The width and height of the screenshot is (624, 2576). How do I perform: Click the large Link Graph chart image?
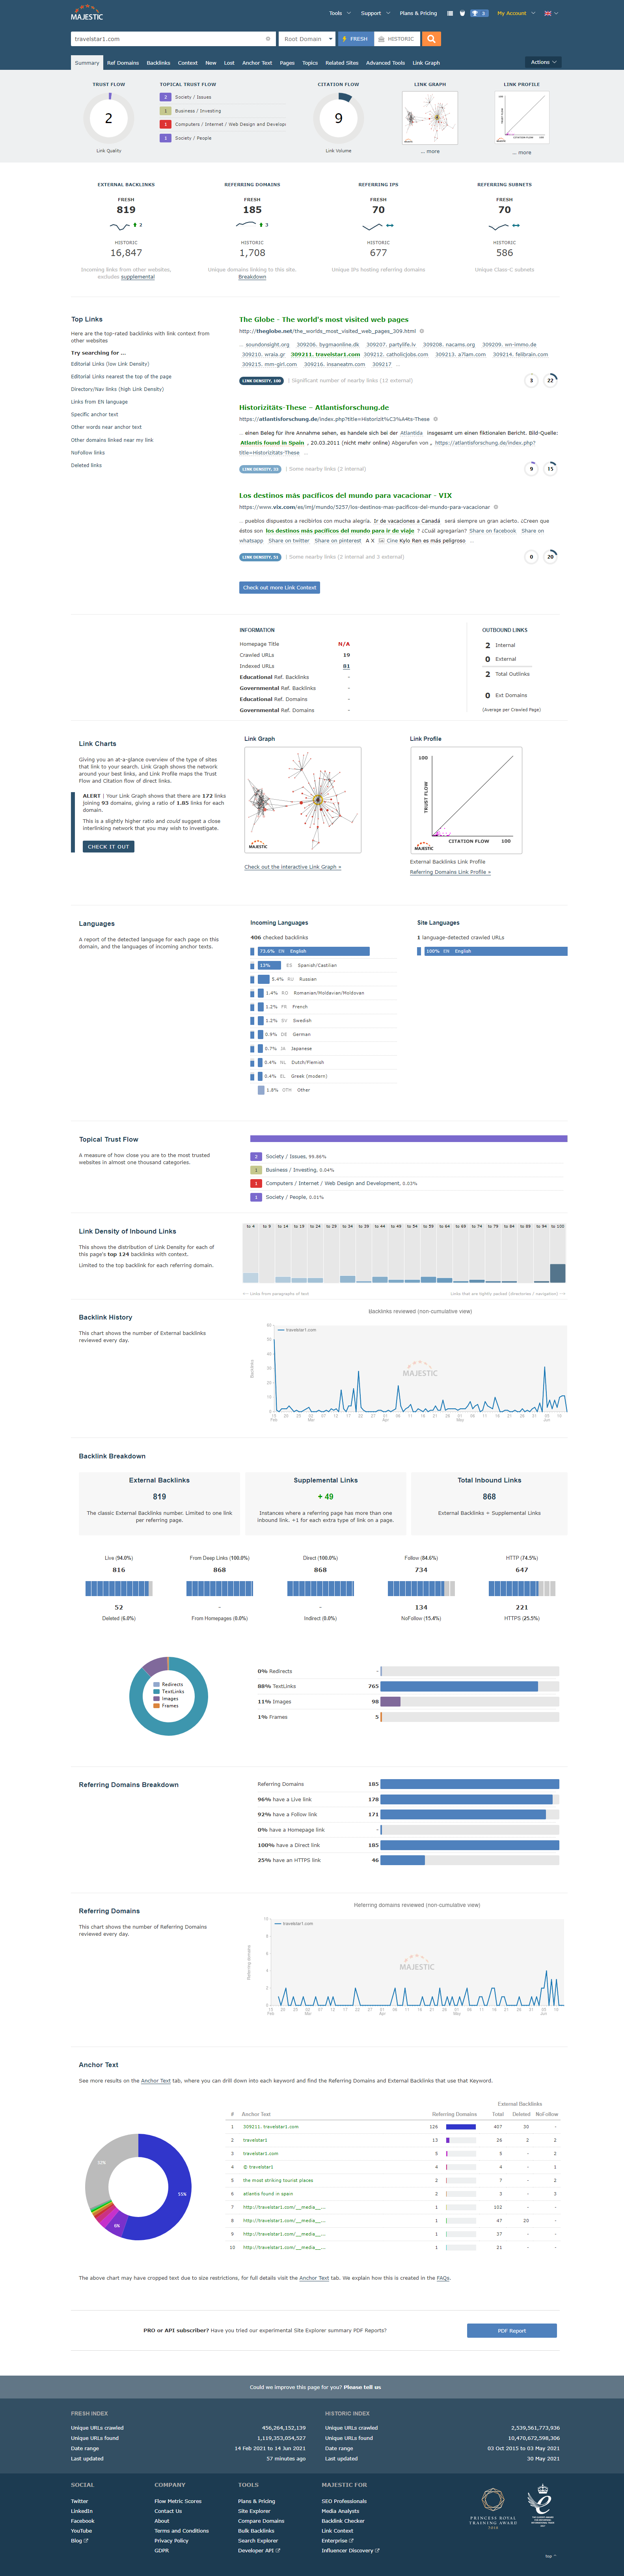pos(303,800)
